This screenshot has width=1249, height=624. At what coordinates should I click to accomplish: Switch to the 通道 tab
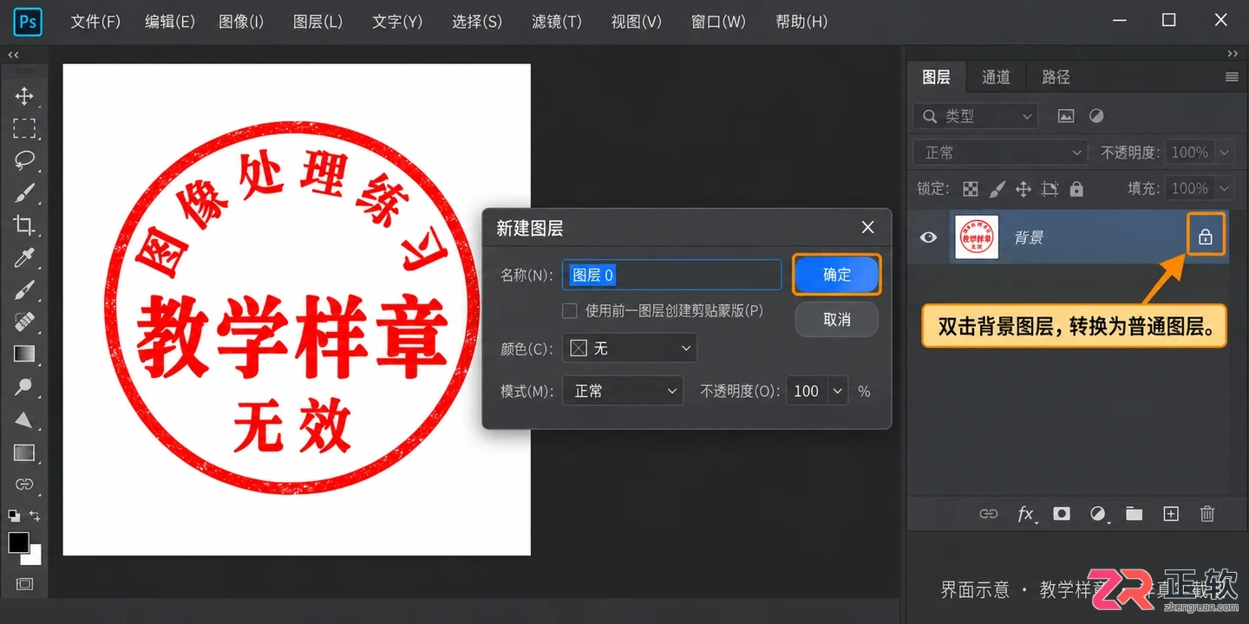pyautogui.click(x=996, y=77)
